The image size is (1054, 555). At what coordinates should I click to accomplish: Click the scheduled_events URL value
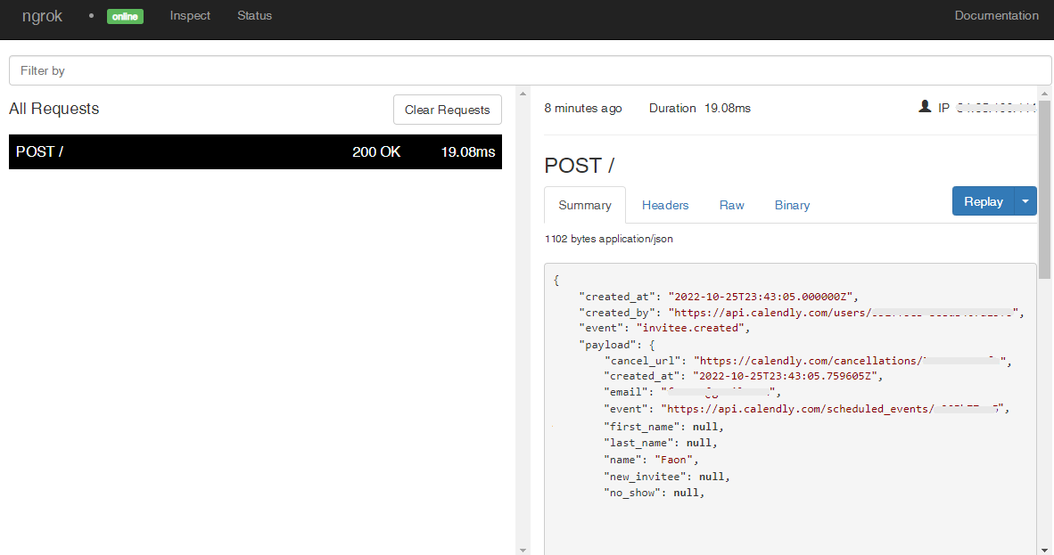click(x=832, y=409)
